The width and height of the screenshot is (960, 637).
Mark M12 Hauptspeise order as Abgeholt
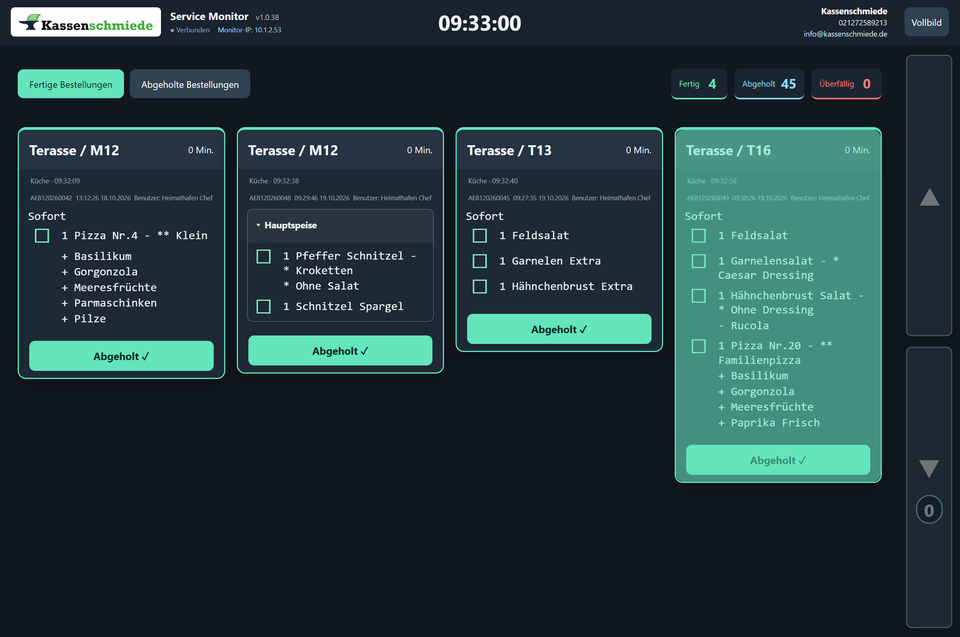click(340, 350)
